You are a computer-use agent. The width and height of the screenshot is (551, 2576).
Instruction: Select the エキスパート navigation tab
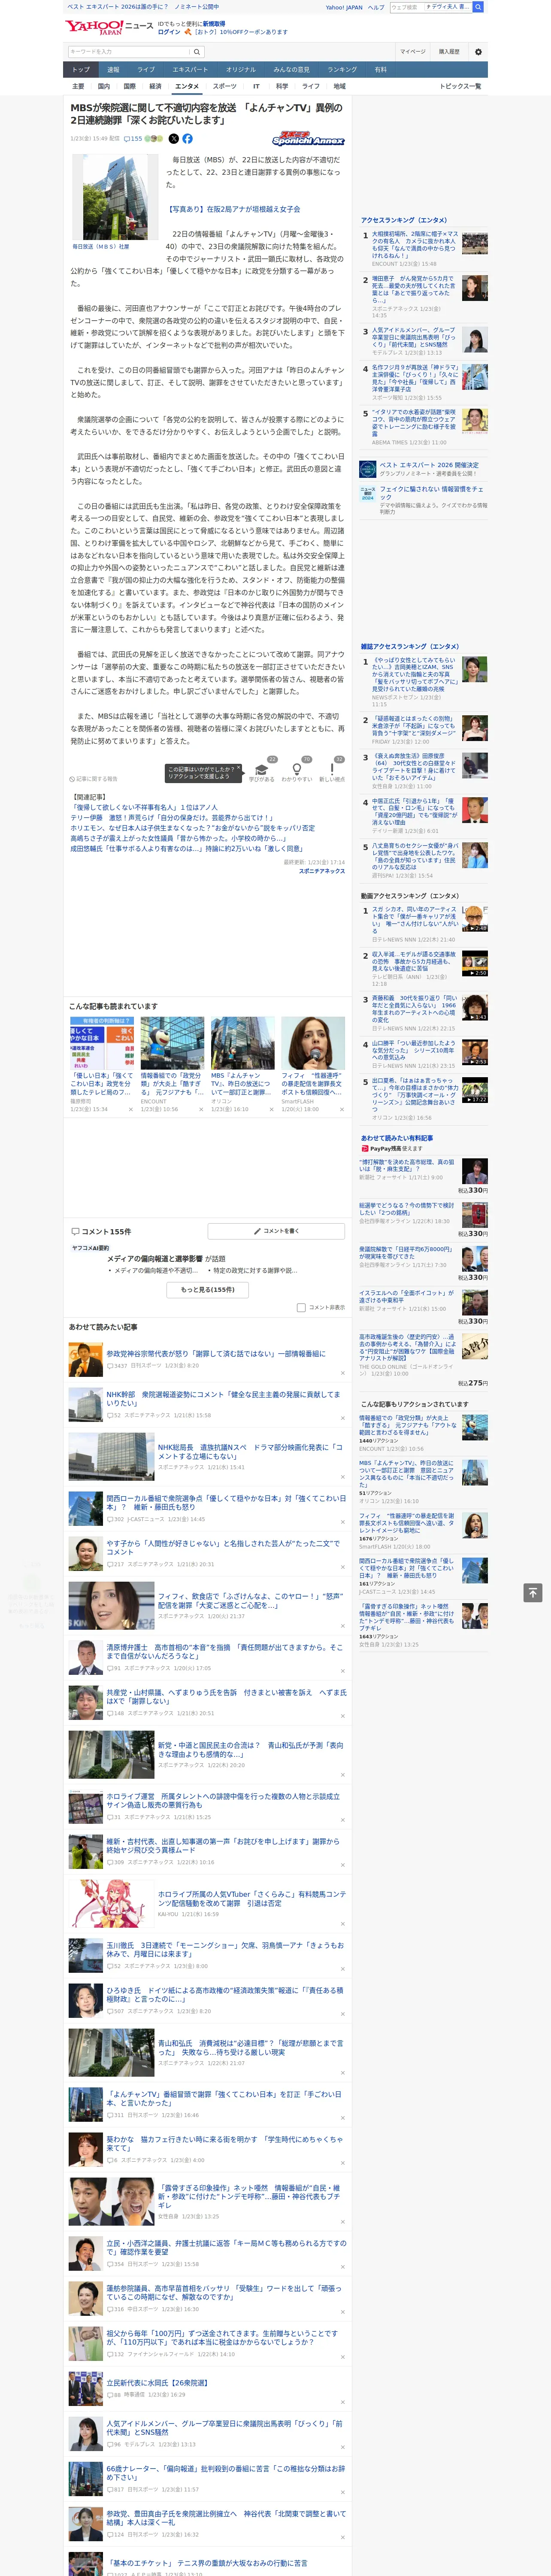(x=190, y=70)
